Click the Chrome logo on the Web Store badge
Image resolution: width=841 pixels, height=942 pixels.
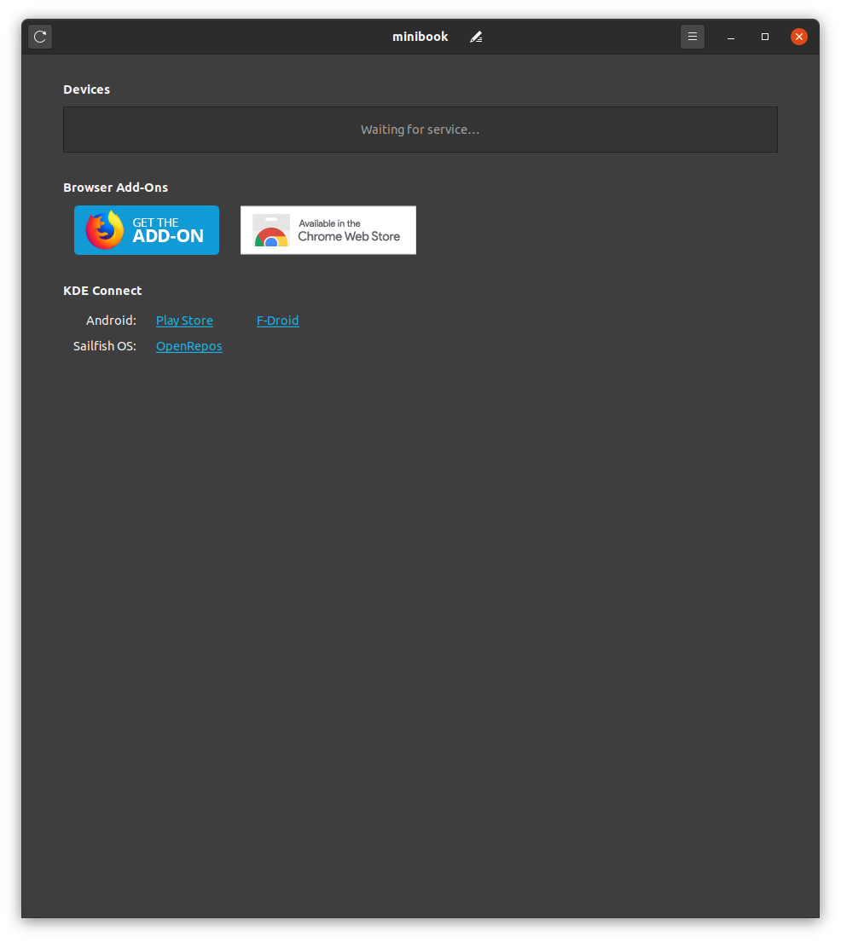(270, 230)
